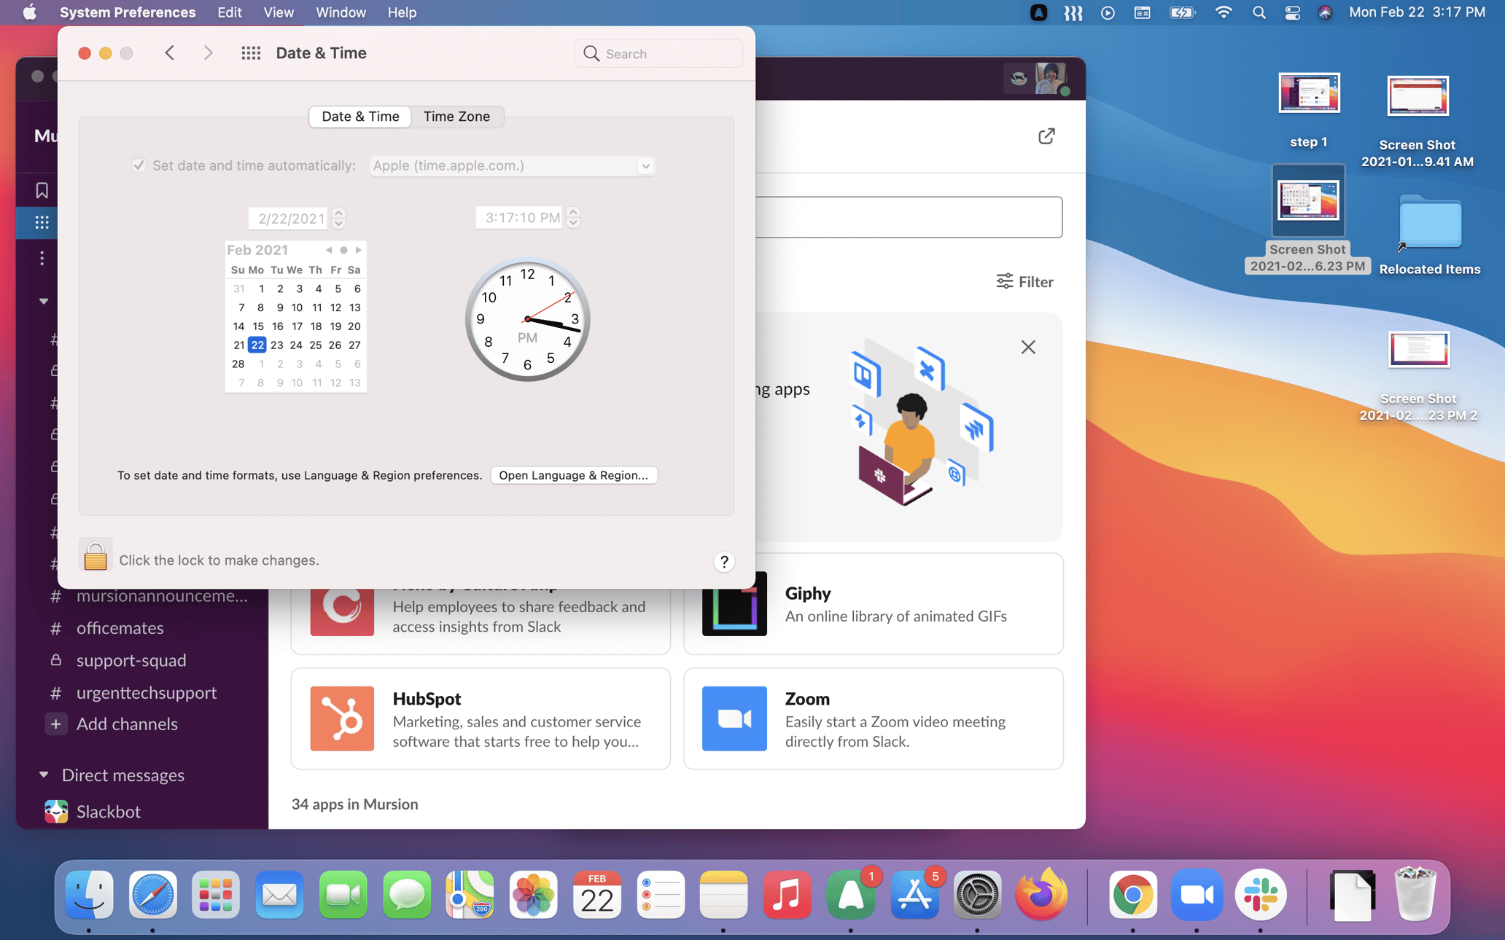The width and height of the screenshot is (1505, 940).
Task: Click the external link icon near the top of Slack
Action: 1047,136
